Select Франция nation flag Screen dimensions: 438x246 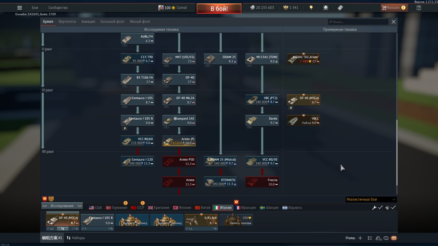[x=245, y=207]
